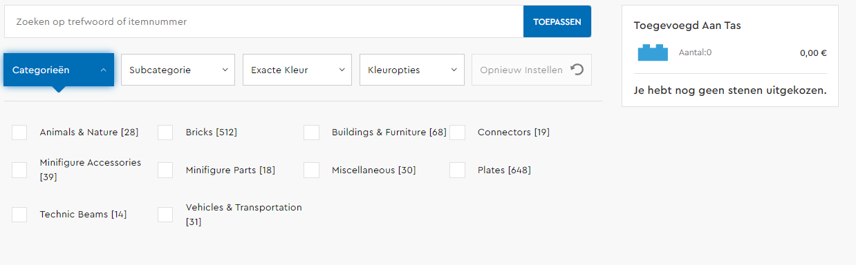The image size is (856, 274).
Task: Select the Buildings & Furniture checkbox
Action: (311, 133)
